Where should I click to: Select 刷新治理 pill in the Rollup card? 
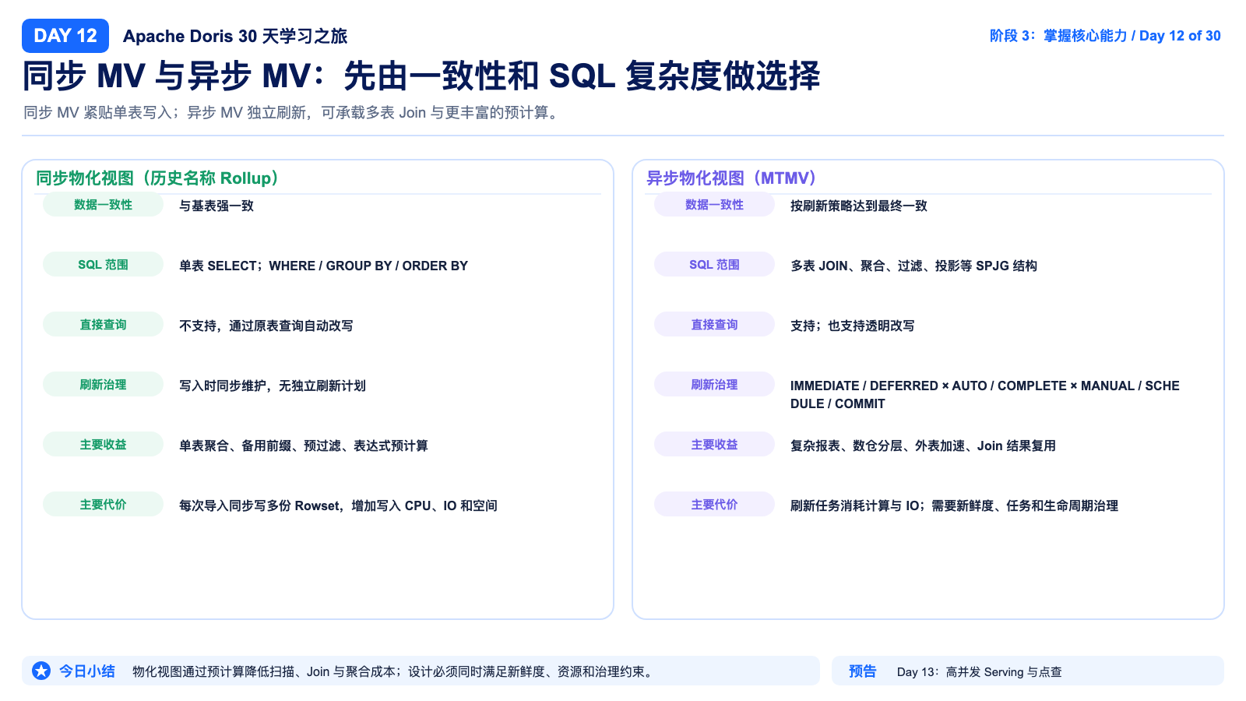pyautogui.click(x=103, y=385)
